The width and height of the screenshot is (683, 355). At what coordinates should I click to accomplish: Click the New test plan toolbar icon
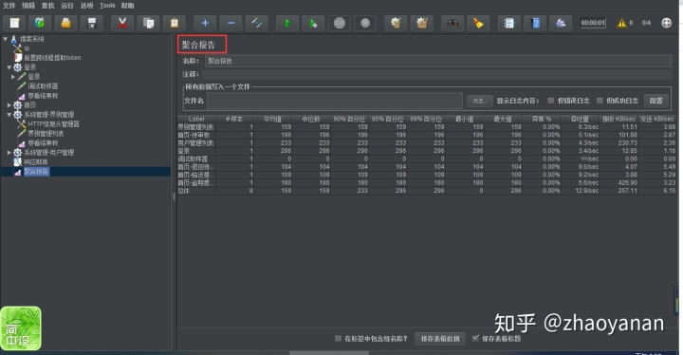(x=14, y=23)
